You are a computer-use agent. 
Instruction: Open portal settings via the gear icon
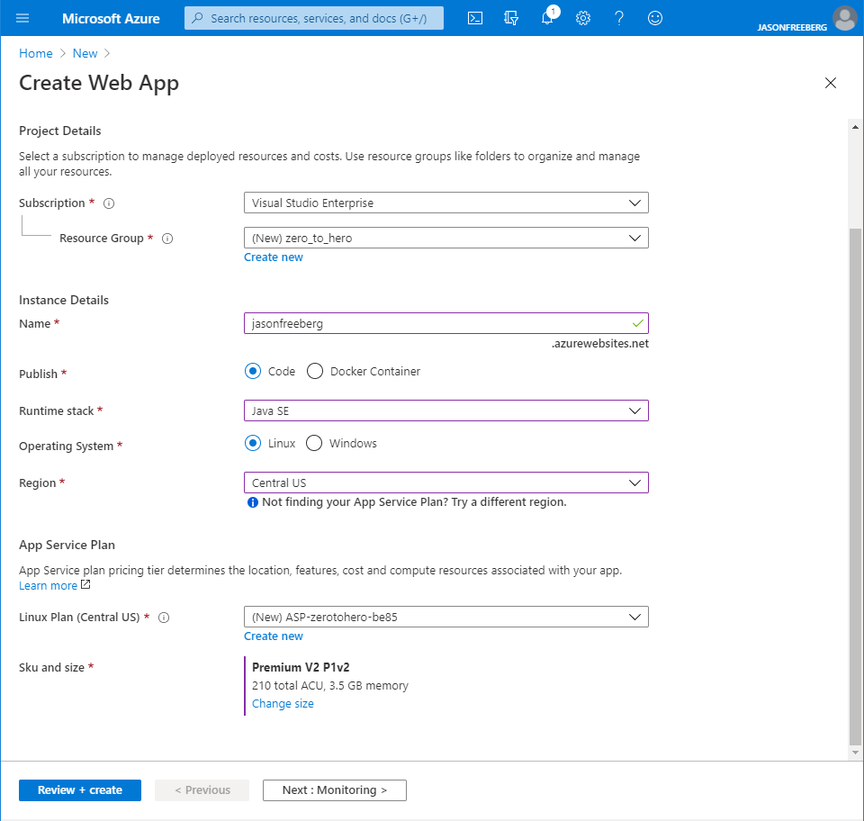(x=583, y=18)
